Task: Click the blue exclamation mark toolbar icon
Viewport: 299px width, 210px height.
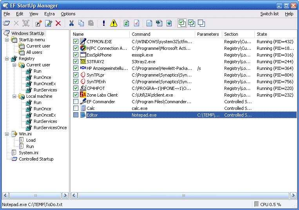Action: tap(103, 24)
